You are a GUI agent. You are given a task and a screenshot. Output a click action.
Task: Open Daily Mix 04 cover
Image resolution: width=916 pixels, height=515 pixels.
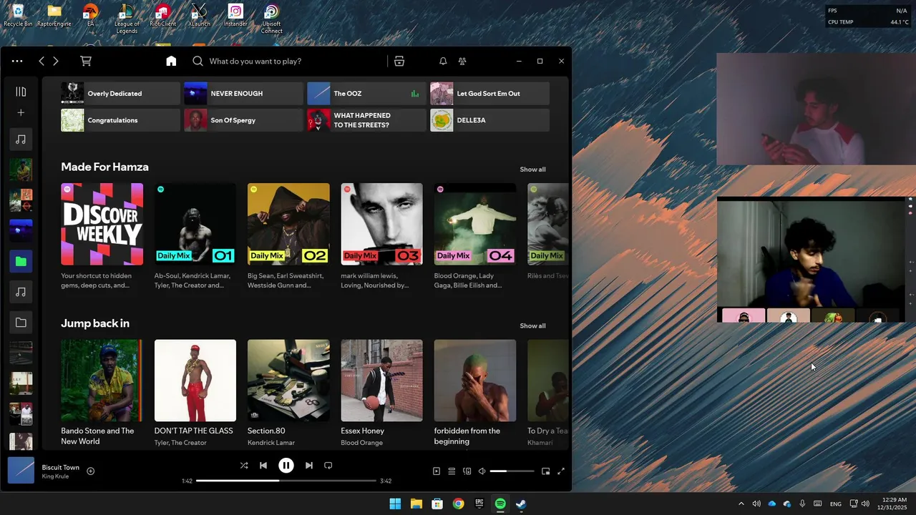click(x=474, y=224)
